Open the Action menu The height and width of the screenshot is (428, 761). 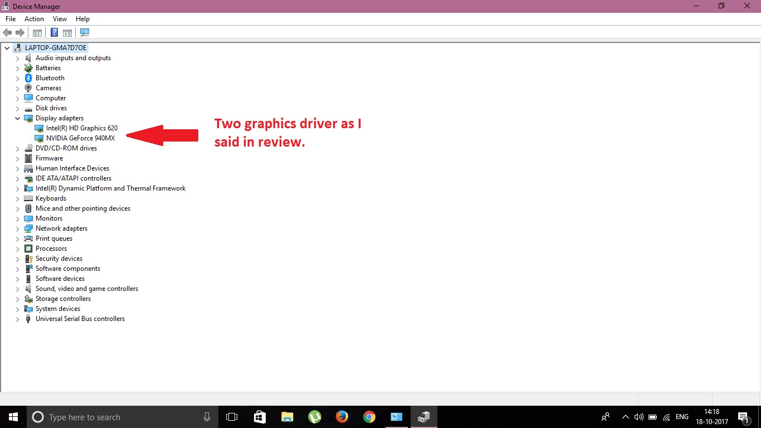point(34,19)
